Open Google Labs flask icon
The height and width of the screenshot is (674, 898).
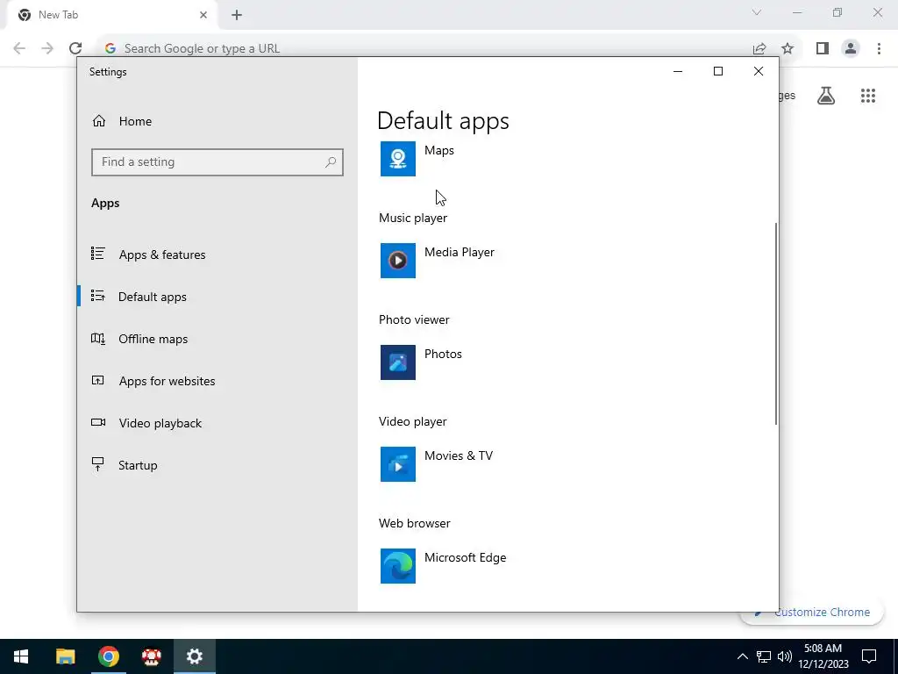826,96
